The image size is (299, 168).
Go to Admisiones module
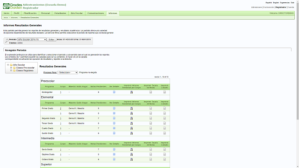[x=256, y=7]
